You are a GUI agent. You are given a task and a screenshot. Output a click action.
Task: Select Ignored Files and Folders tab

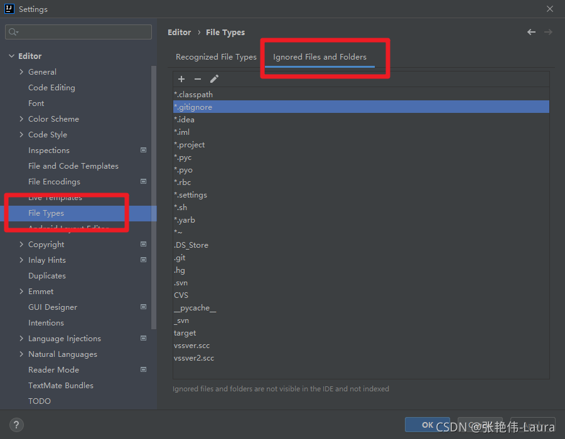click(x=320, y=57)
